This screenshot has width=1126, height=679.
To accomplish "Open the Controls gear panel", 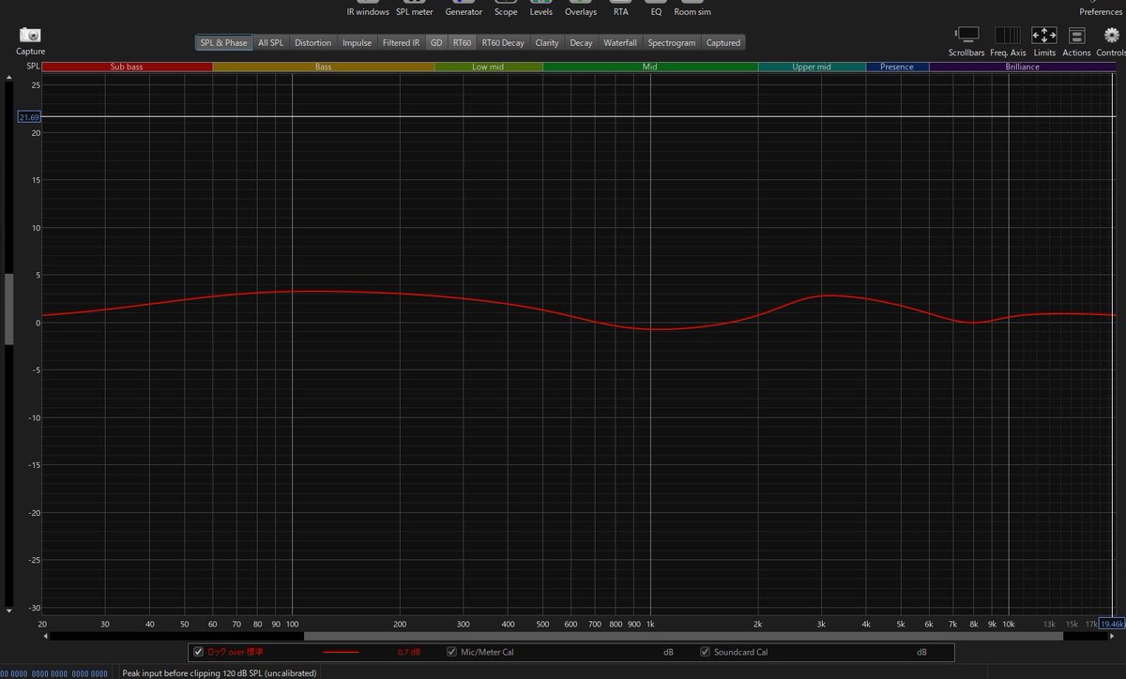I will point(1112,35).
